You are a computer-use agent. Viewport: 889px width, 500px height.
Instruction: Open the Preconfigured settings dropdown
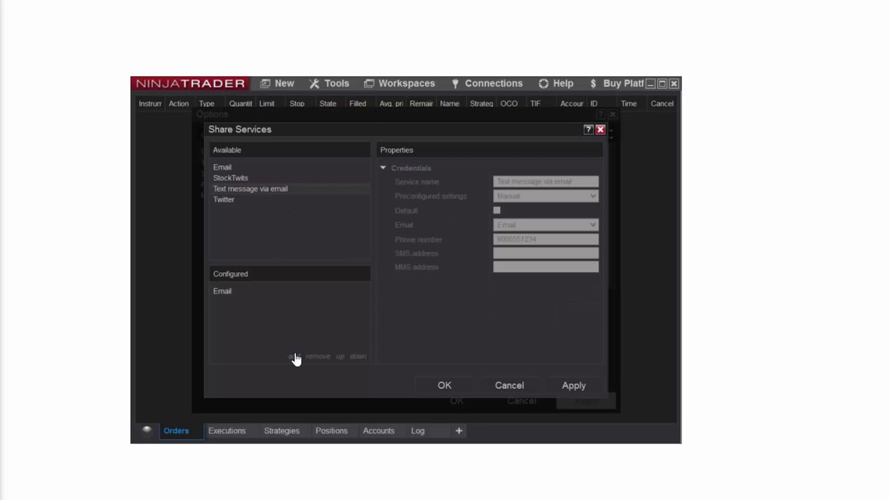coord(545,196)
